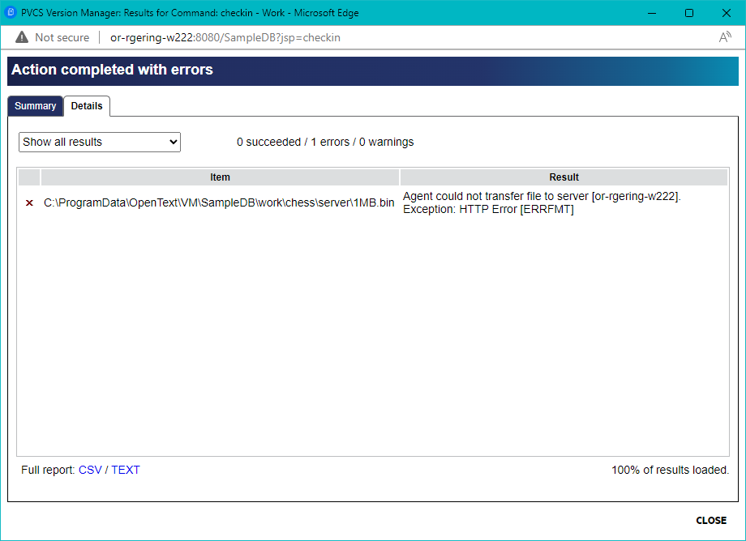Open the TEXT full report link
Image resolution: width=746 pixels, height=541 pixels.
pos(126,470)
